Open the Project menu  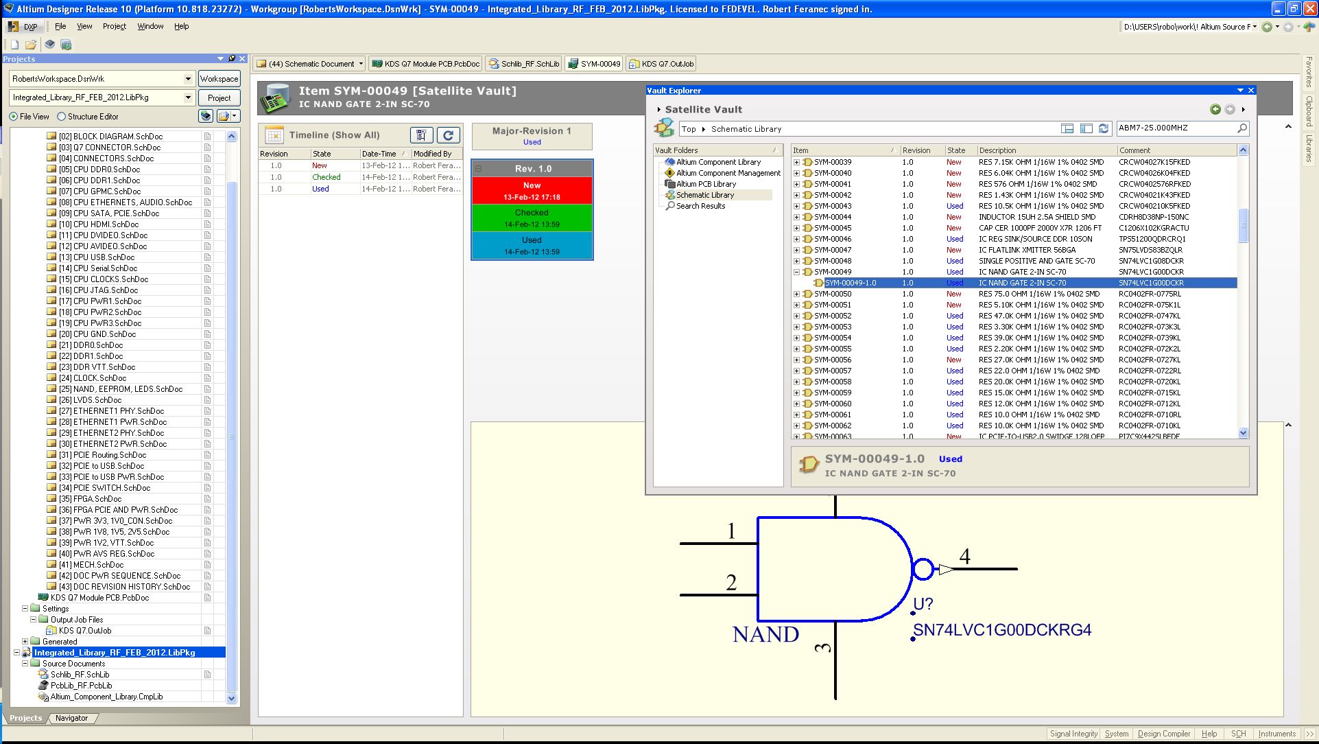point(115,26)
